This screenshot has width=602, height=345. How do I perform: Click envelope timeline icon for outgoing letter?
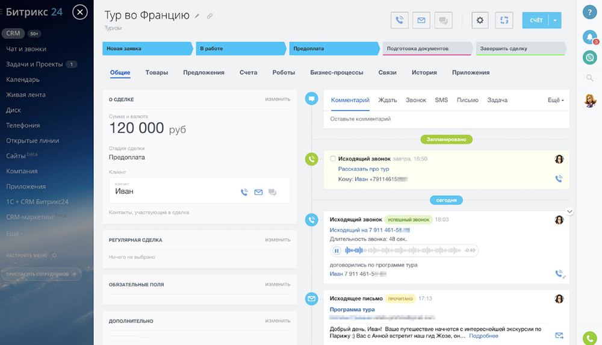pyautogui.click(x=311, y=299)
